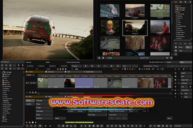The height and width of the screenshot is (128, 193).
Task: Open the Record TC sort dropdown
Action: (x=152, y=58)
